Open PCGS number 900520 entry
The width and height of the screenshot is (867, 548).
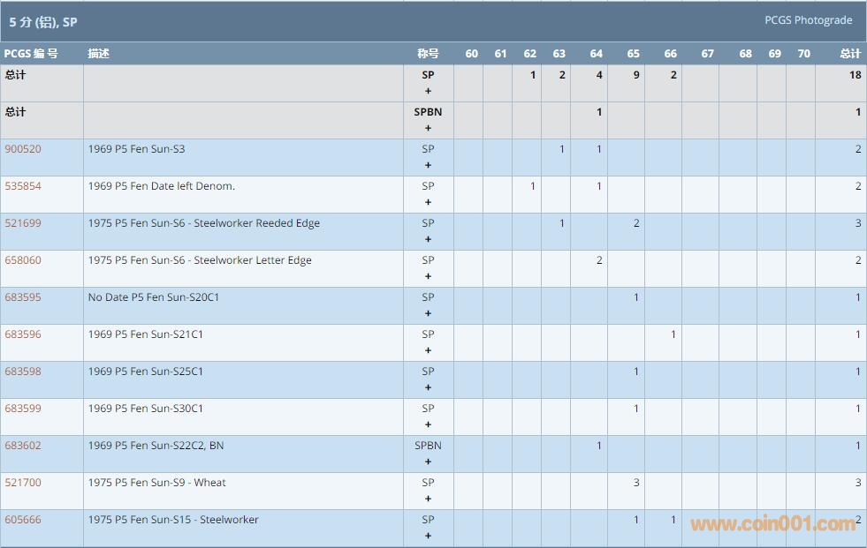pos(23,149)
